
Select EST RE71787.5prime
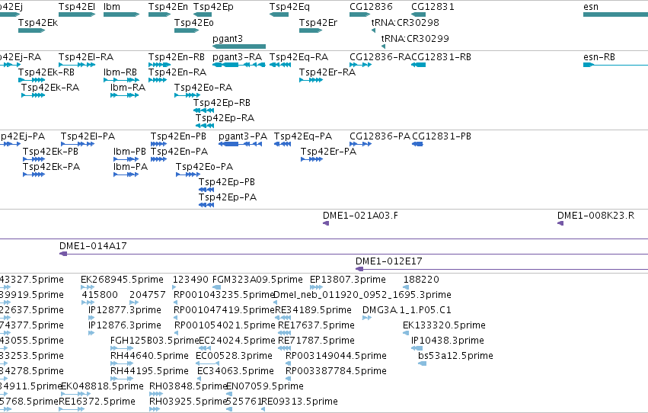click(284, 348)
